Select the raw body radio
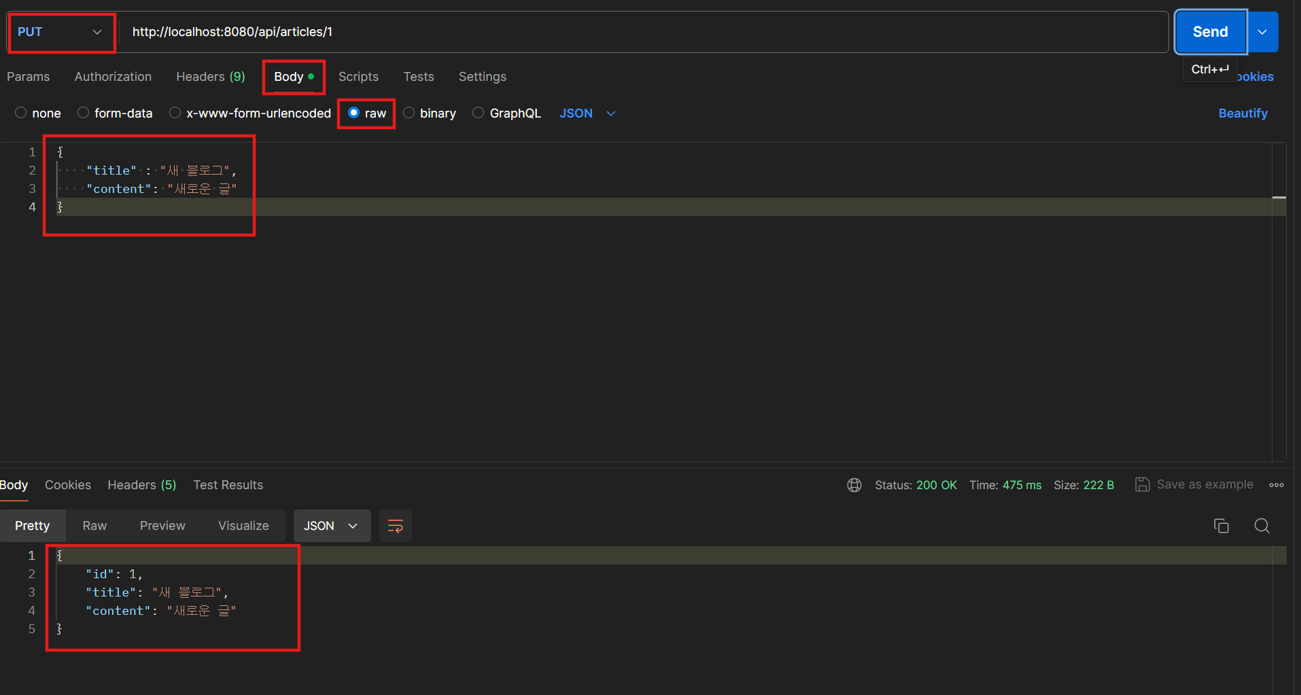 pyautogui.click(x=353, y=113)
